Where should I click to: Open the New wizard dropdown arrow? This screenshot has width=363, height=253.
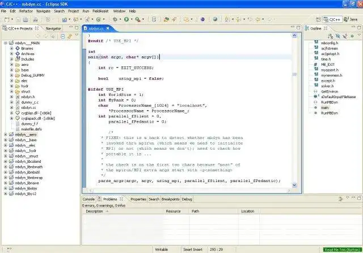(12, 20)
